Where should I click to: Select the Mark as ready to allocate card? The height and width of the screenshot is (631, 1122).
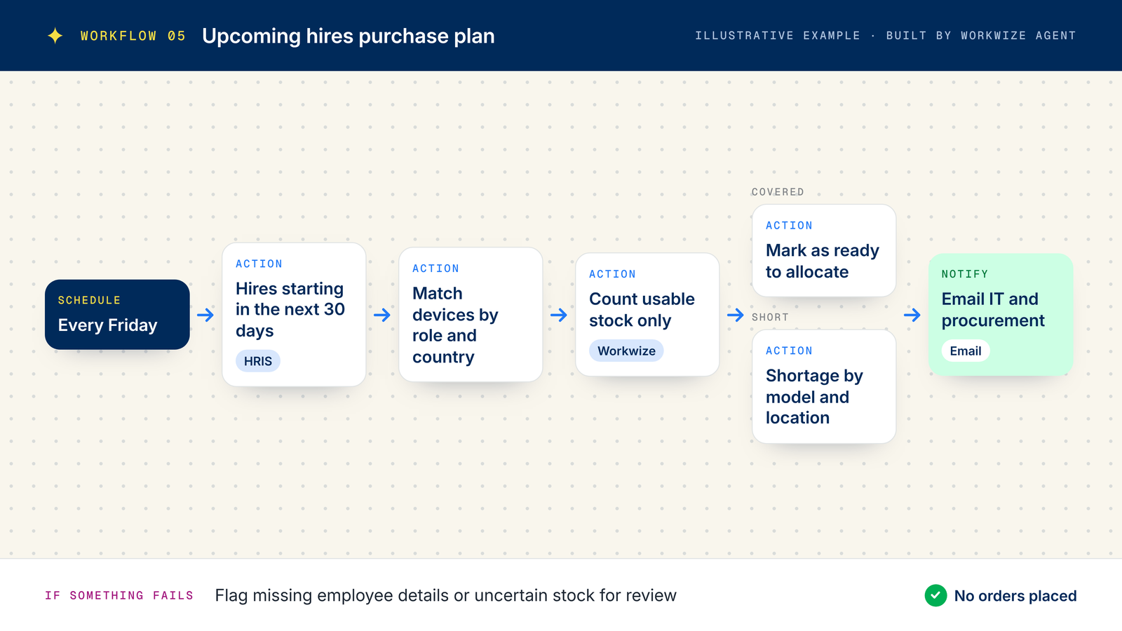(824, 250)
